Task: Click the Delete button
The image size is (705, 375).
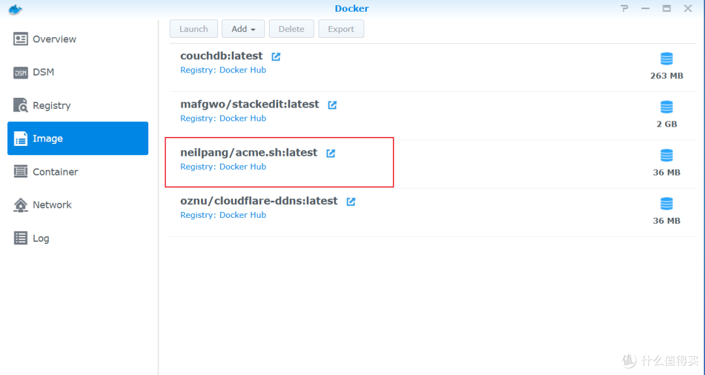Action: click(291, 29)
